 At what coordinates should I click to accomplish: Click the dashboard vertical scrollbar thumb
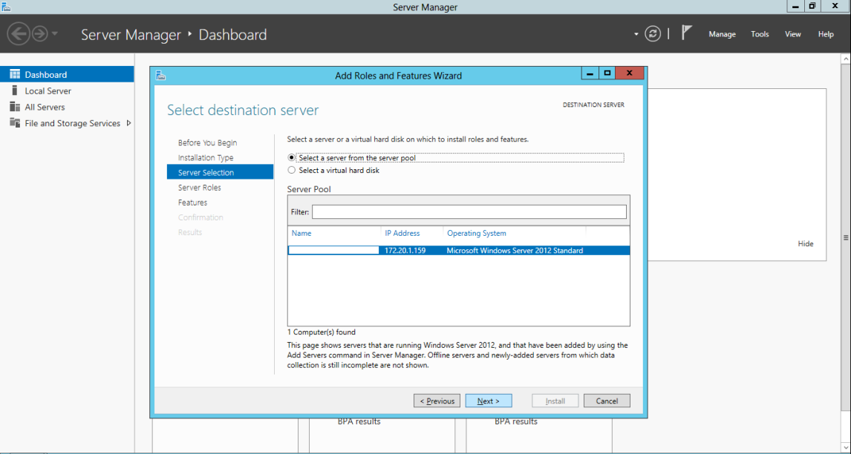click(x=846, y=237)
